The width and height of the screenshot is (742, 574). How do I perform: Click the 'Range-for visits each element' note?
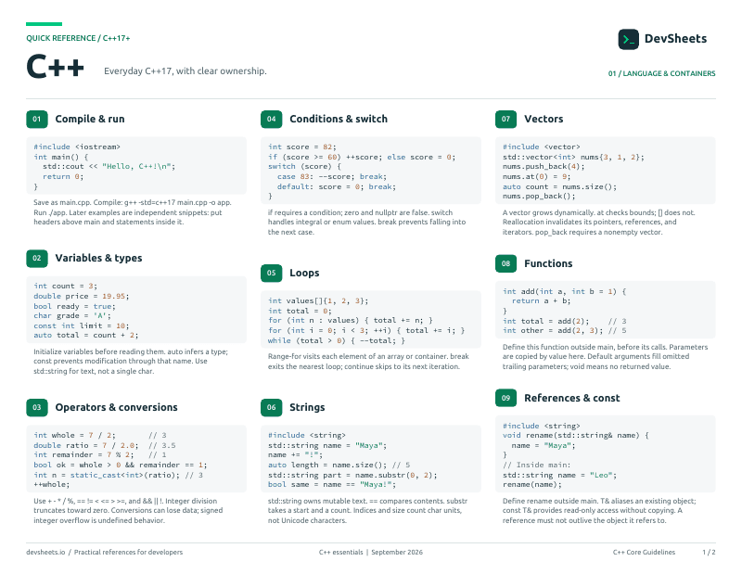point(368,362)
